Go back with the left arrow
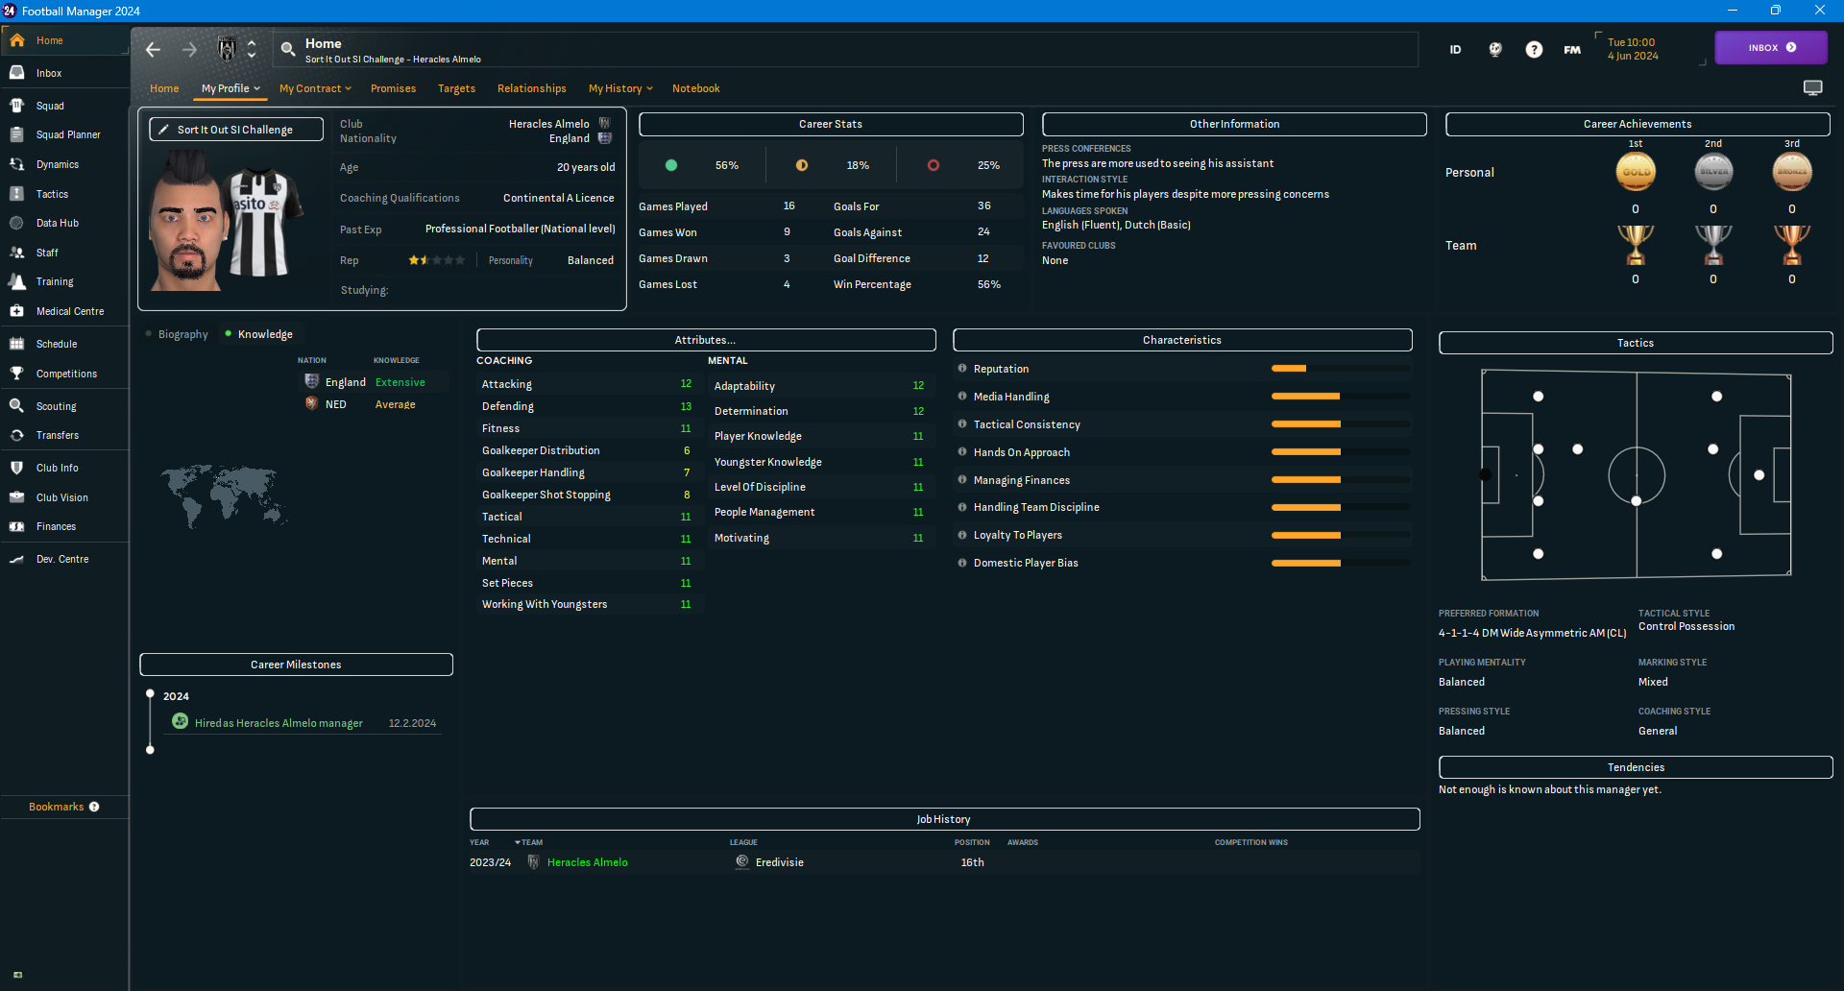 (x=153, y=49)
